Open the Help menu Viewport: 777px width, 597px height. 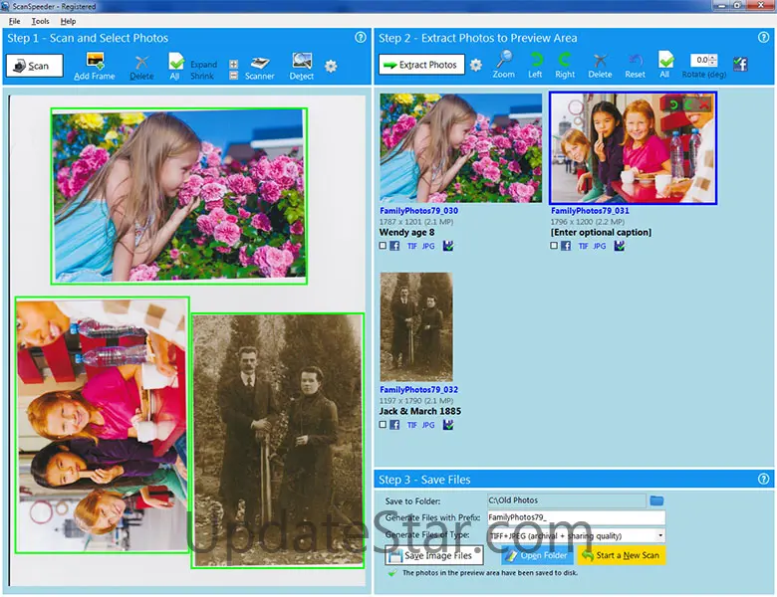point(68,21)
